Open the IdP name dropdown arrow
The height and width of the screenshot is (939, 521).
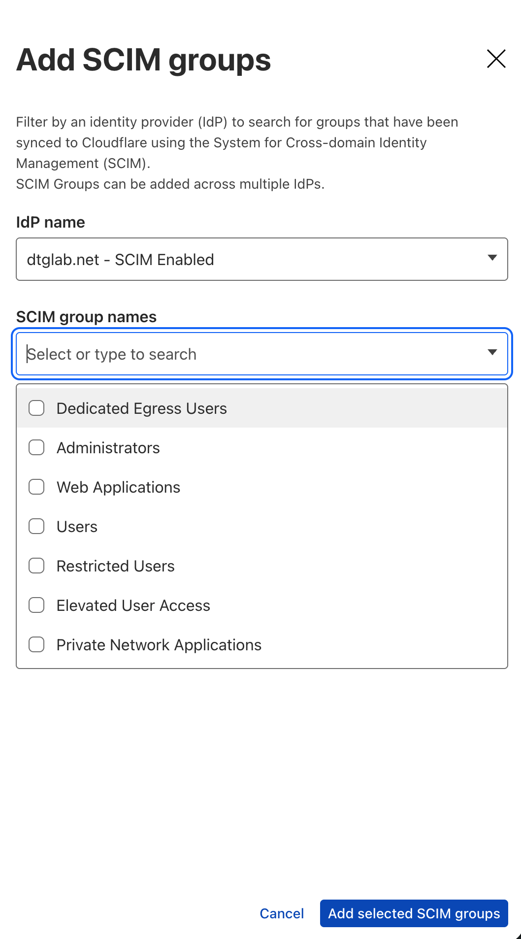point(492,258)
